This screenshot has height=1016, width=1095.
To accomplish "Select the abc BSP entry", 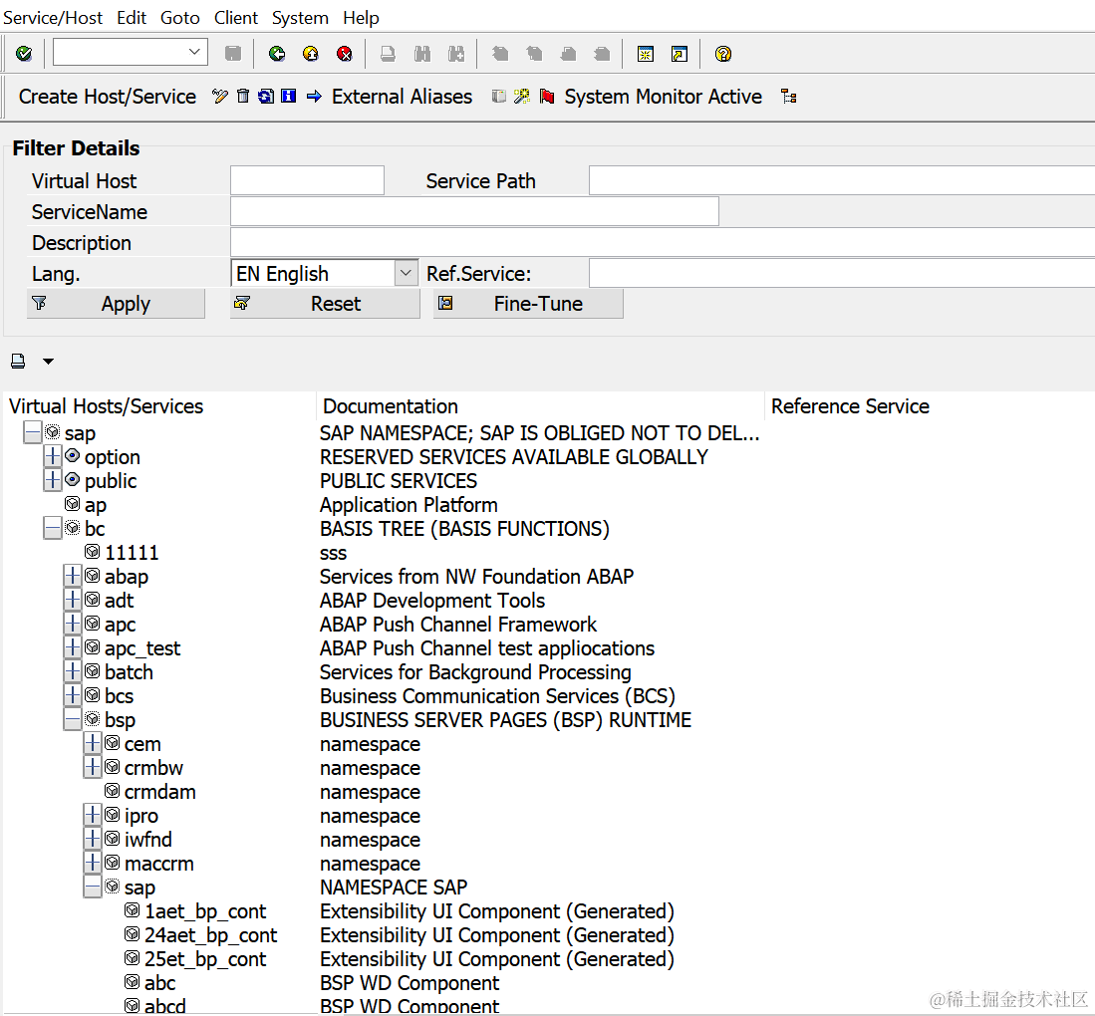I will [x=160, y=982].
